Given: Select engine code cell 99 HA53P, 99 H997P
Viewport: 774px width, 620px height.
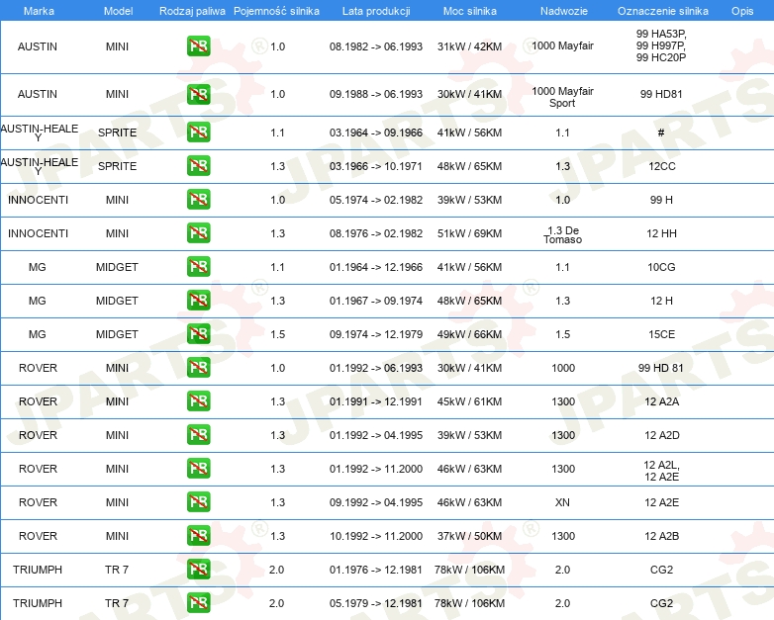Looking at the screenshot, I should (661, 45).
